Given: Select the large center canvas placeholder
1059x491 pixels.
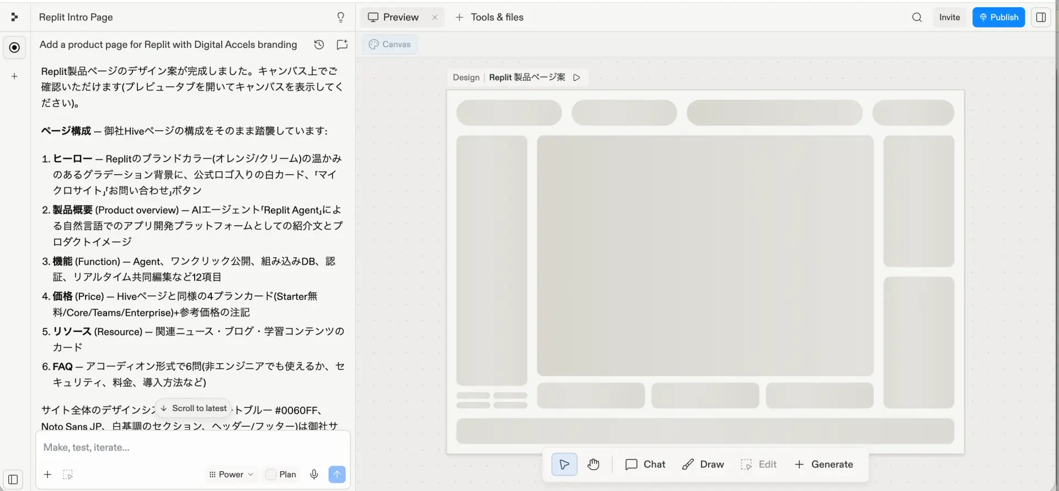Looking at the screenshot, I should coord(705,256).
